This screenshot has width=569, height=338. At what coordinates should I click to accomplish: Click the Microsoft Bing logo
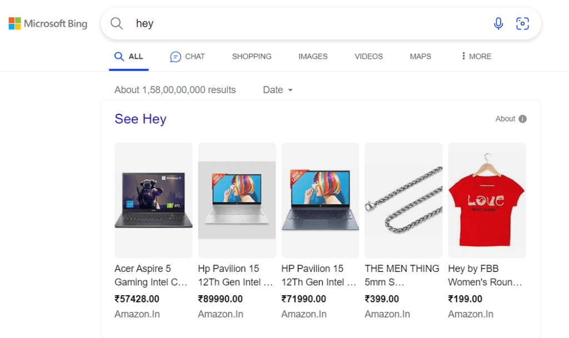point(48,23)
